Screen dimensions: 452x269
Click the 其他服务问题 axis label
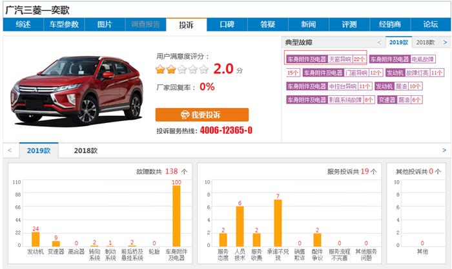pos(366,255)
